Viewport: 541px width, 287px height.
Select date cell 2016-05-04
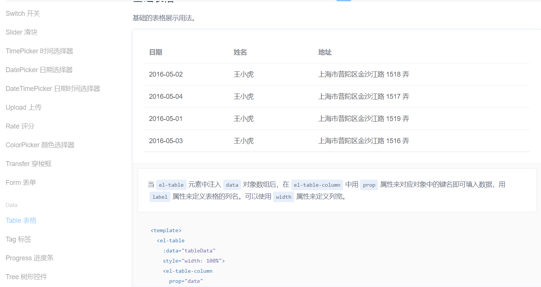pos(166,97)
